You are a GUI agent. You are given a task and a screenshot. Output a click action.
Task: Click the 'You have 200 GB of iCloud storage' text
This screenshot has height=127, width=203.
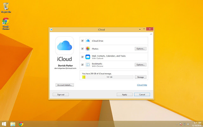[x=97, y=73]
